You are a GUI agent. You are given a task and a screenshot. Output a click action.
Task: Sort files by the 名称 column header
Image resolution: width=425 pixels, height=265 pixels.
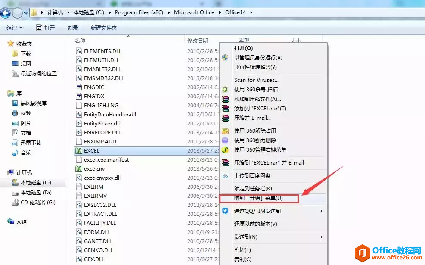[x=80, y=41]
